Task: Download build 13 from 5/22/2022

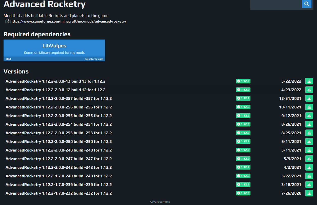Action: (309, 81)
